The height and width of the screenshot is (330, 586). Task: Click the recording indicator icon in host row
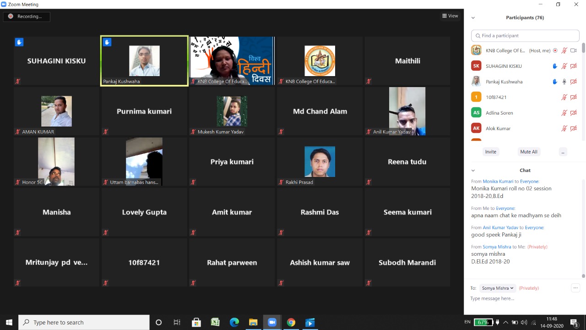coord(555,50)
